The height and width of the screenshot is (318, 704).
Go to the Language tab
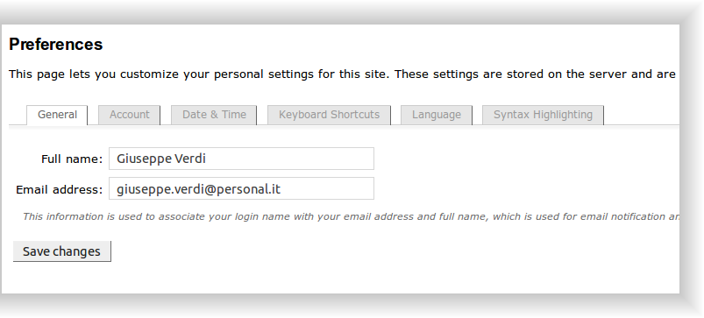click(x=437, y=115)
